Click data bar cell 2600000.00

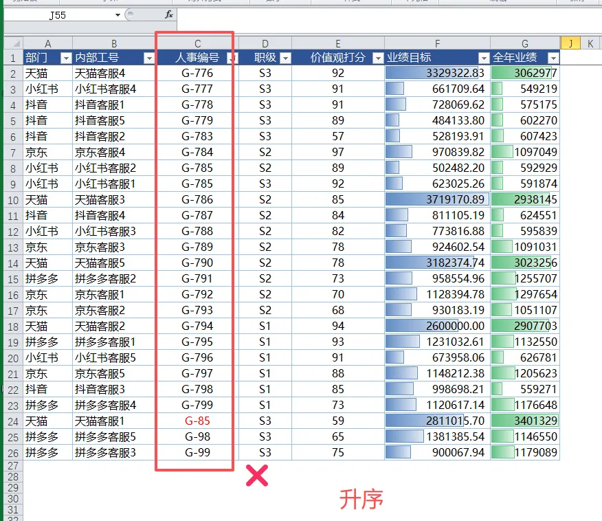[437, 326]
